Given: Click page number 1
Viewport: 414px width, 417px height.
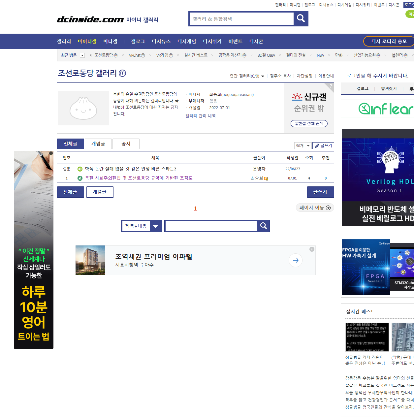Looking at the screenshot, I should click(195, 208).
